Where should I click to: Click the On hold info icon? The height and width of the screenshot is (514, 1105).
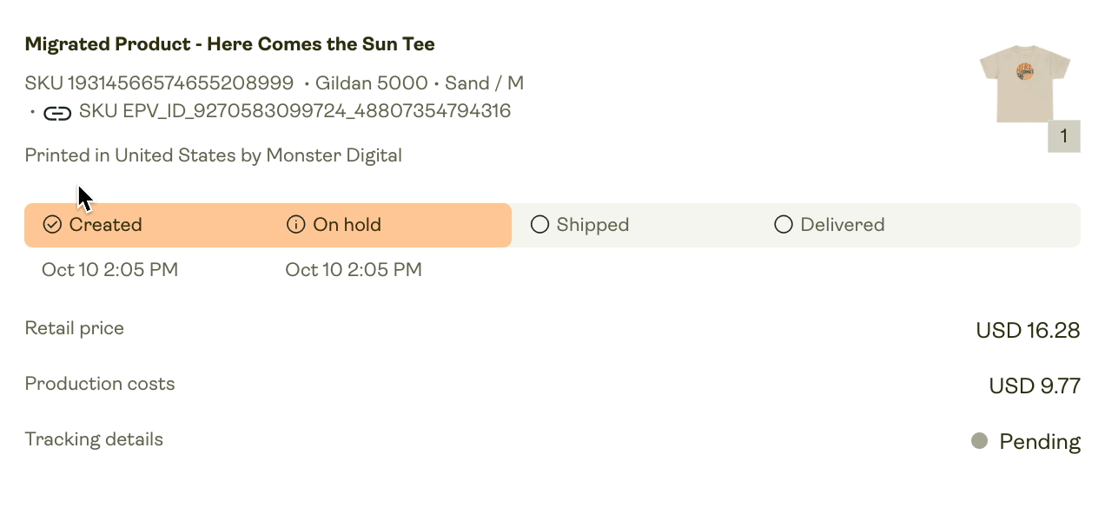coord(295,225)
